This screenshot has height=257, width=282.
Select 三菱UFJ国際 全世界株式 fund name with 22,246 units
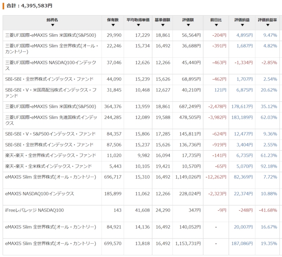(x=51, y=49)
